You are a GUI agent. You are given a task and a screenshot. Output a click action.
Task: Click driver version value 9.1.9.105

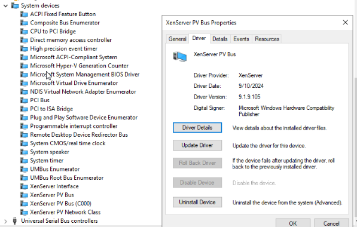(249, 97)
